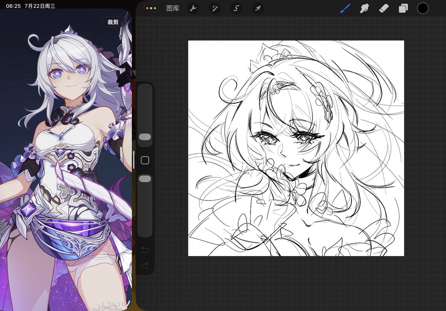Viewport: 446px width, 311px height.
Task: Select the Eraser tool
Action: [384, 8]
